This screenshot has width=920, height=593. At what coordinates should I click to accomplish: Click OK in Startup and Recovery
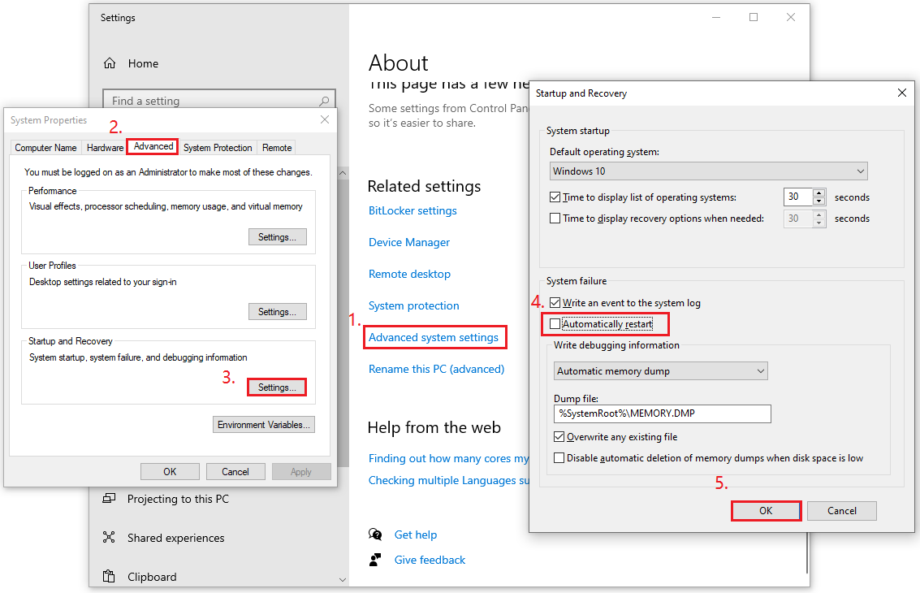pyautogui.click(x=766, y=511)
